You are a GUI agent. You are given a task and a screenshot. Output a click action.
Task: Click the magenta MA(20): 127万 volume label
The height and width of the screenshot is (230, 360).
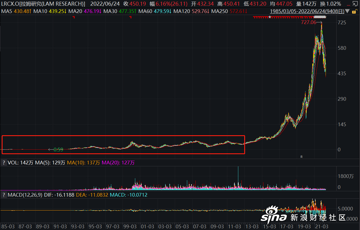[118, 163]
